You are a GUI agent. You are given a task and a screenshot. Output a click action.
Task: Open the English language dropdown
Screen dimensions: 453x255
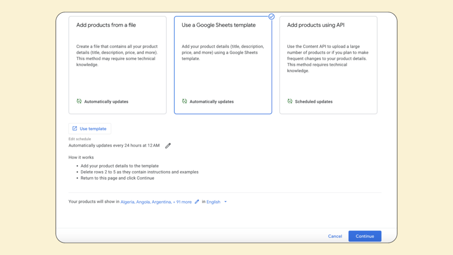[216, 202]
